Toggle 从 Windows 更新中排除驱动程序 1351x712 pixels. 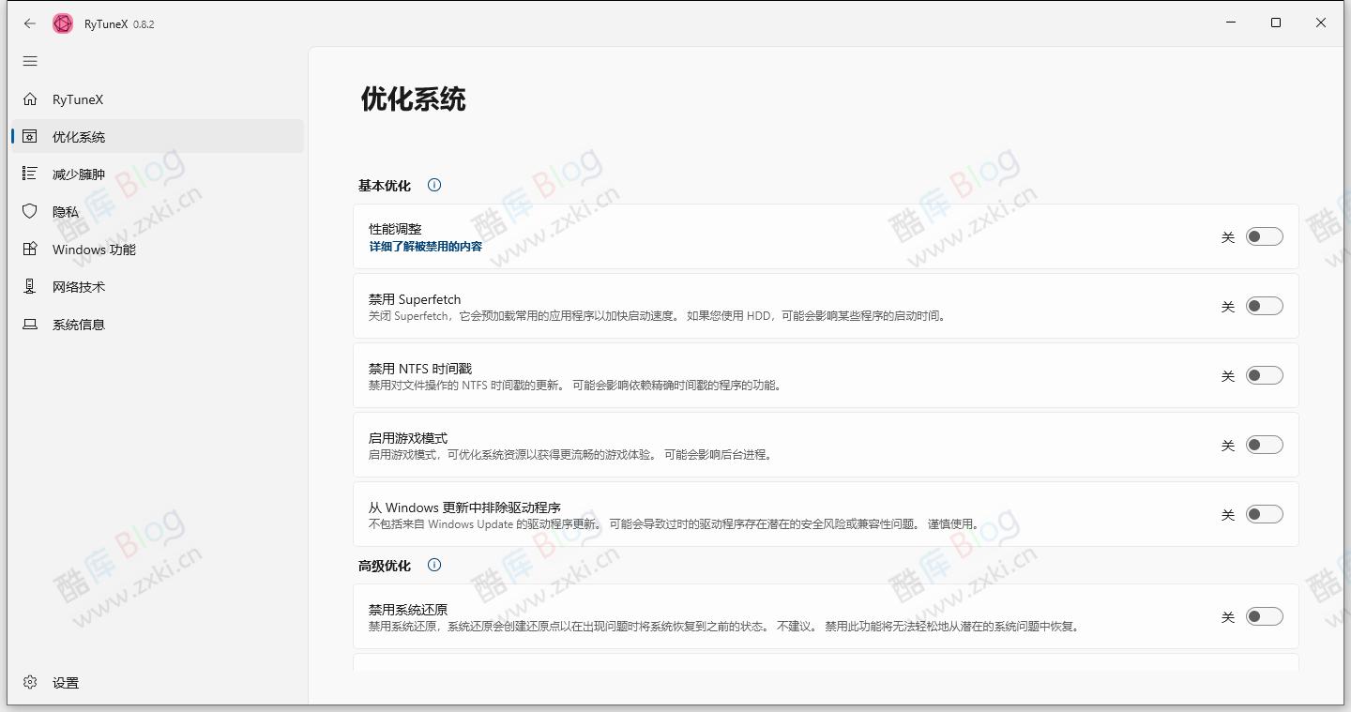pos(1264,514)
